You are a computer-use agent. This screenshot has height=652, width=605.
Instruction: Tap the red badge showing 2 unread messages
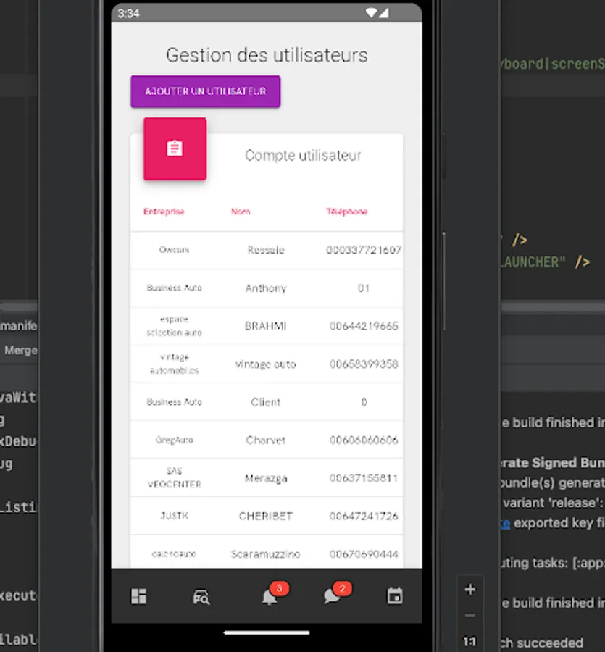[341, 588]
